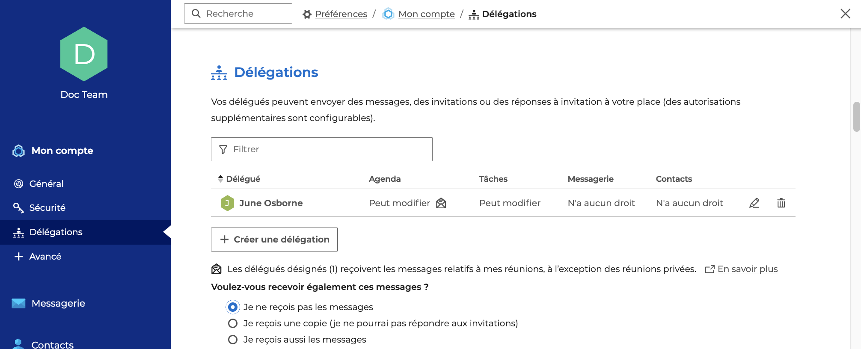This screenshot has width=861, height=349.
Task: Go to the Sécurité settings page
Action: (47, 208)
